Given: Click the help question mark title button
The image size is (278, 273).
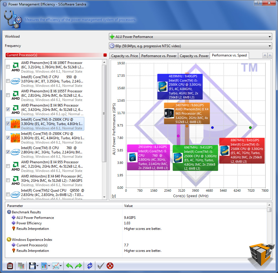Looking at the screenshot, I should (258, 3).
